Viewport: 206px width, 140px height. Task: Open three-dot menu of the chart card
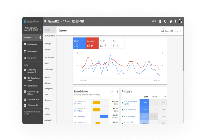tap(165, 43)
